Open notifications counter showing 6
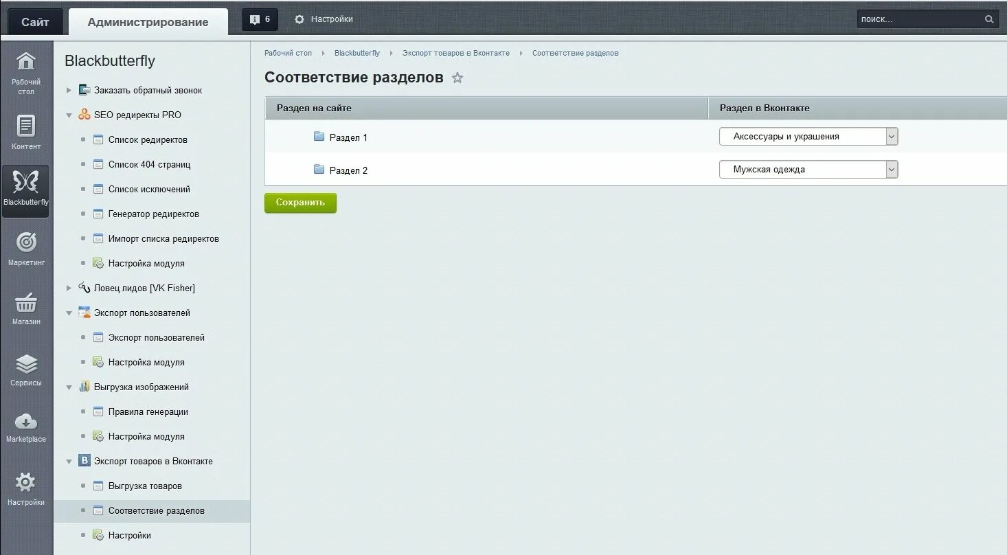Screen dimensions: 1007x555 tap(260, 19)
